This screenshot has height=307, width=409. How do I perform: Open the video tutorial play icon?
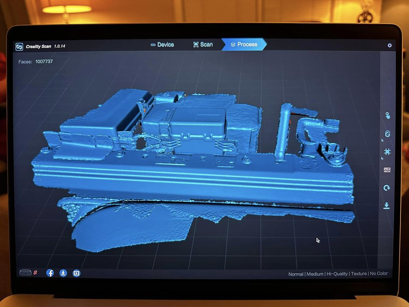pyautogui.click(x=76, y=273)
